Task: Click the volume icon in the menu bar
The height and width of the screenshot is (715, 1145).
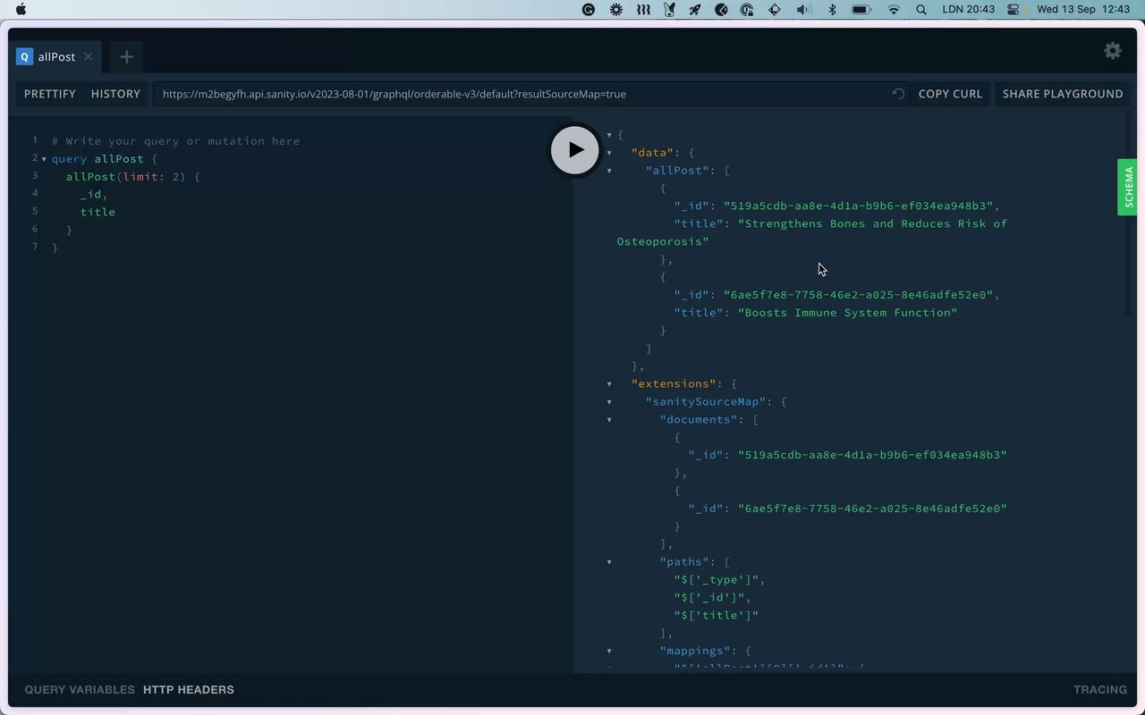Action: click(803, 10)
